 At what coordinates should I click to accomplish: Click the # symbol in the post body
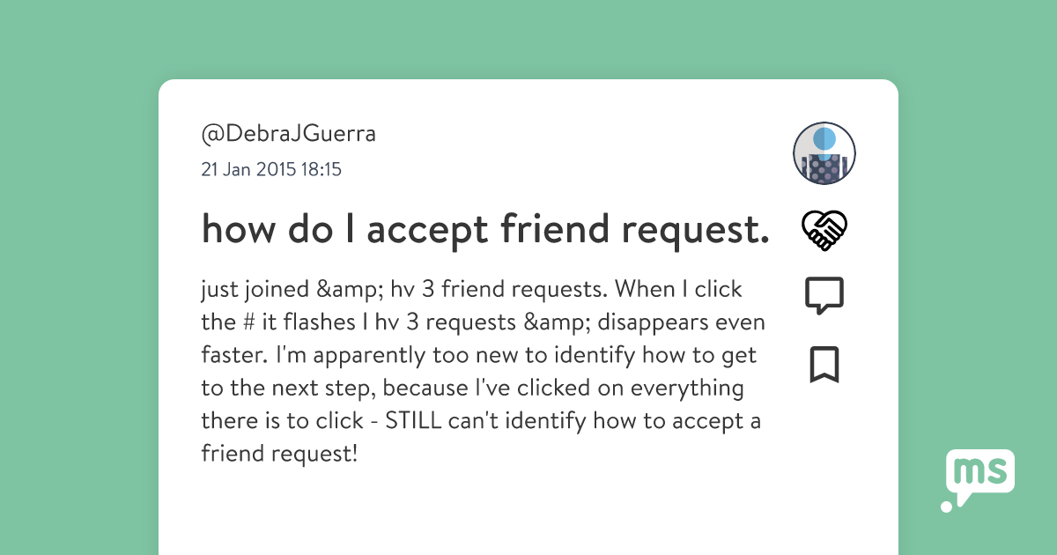[242, 322]
